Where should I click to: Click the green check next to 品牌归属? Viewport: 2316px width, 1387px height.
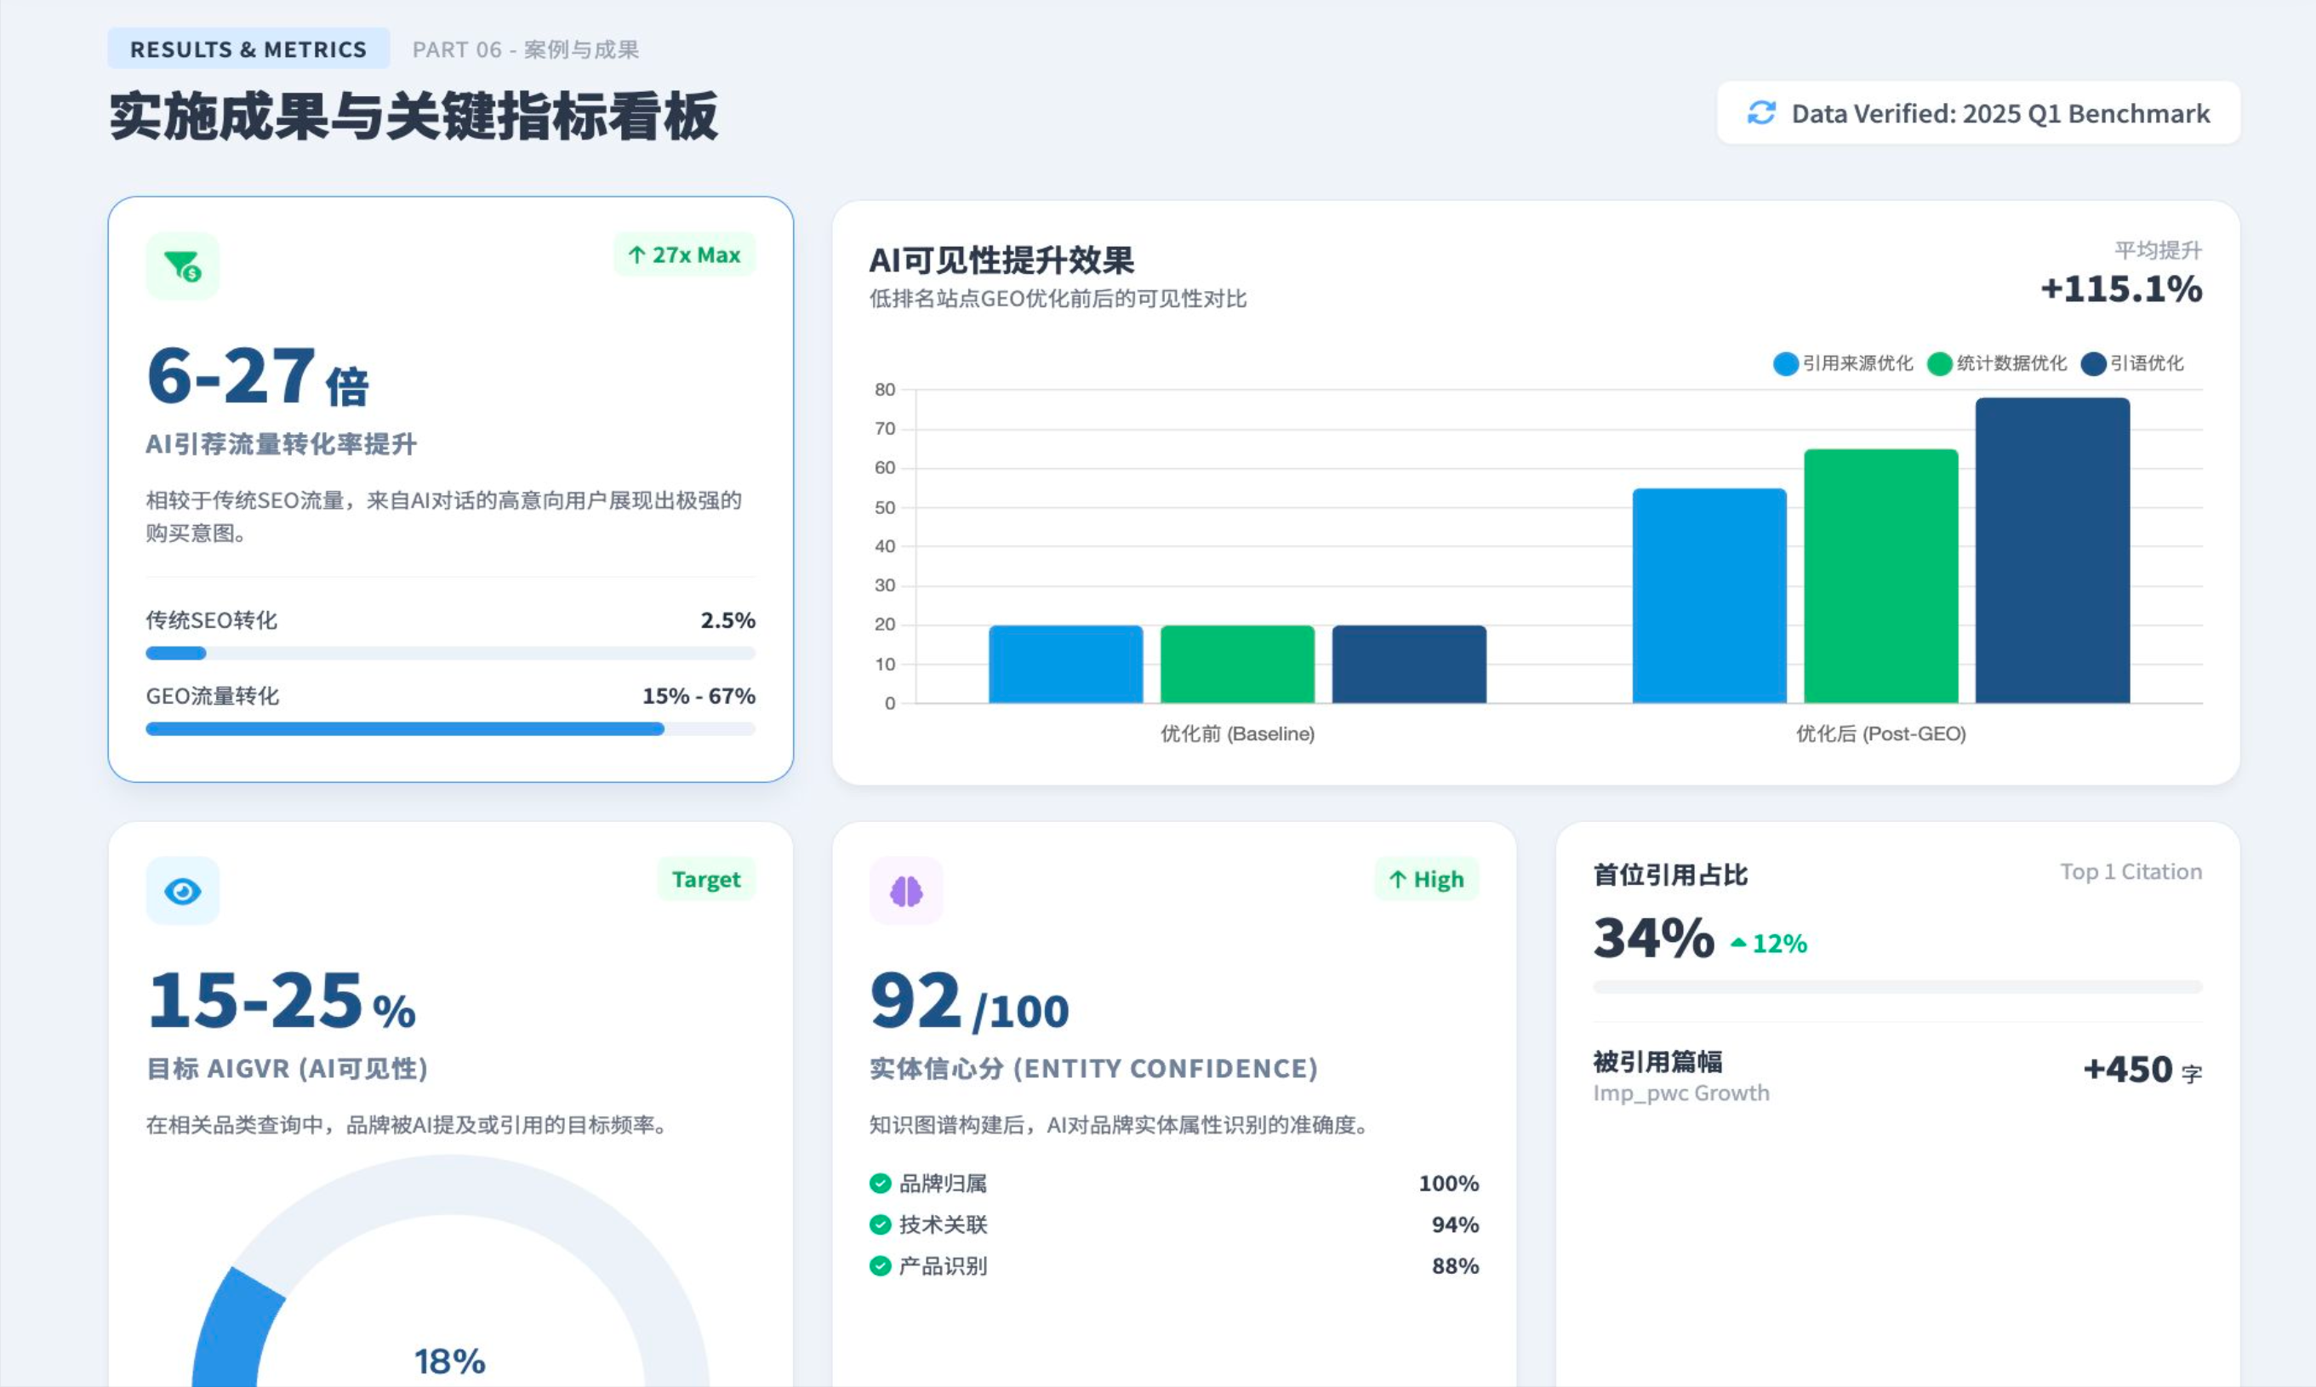coord(879,1184)
